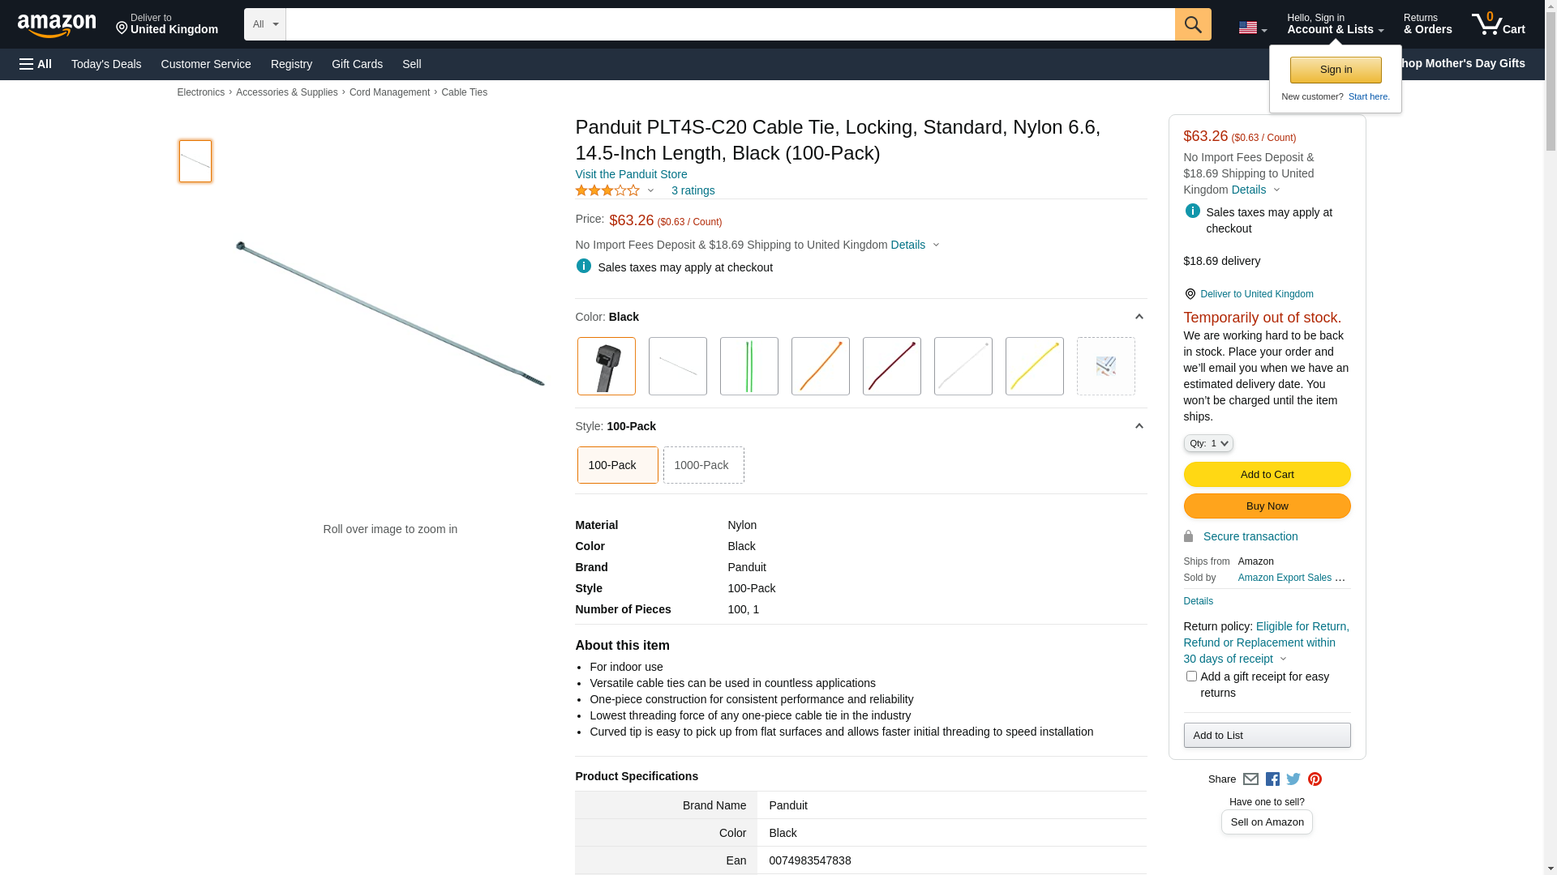The image size is (1557, 875).
Task: Click into the search input field
Action: pos(730,24)
